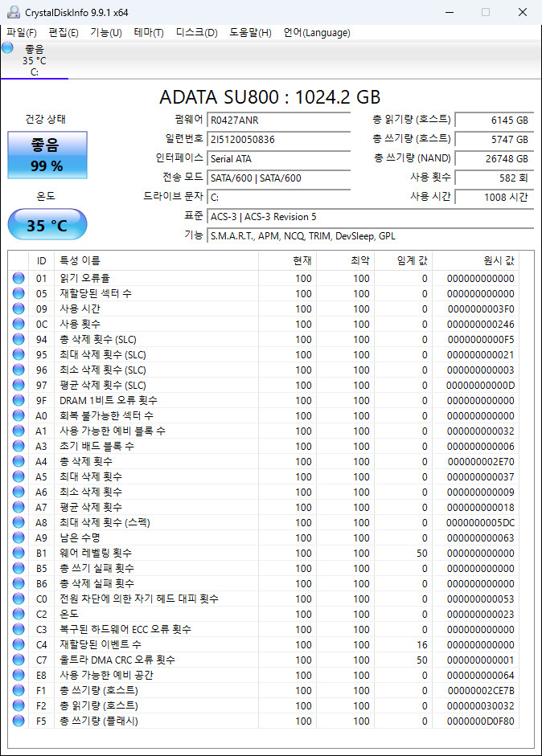Click status orb for A6 최소 삭제 횟수
The width and height of the screenshot is (542, 756).
[18, 492]
